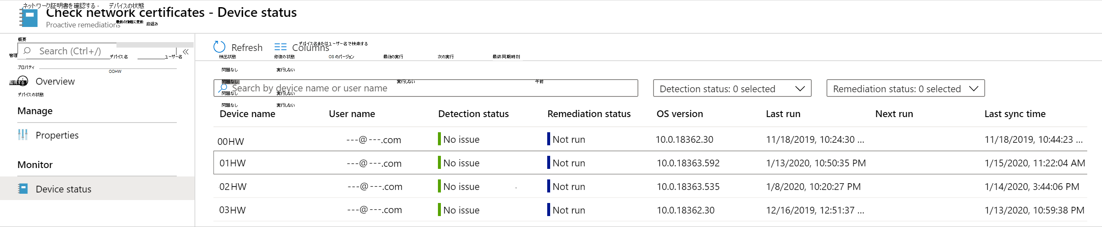Click the Overview icon in sidebar

tap(23, 81)
